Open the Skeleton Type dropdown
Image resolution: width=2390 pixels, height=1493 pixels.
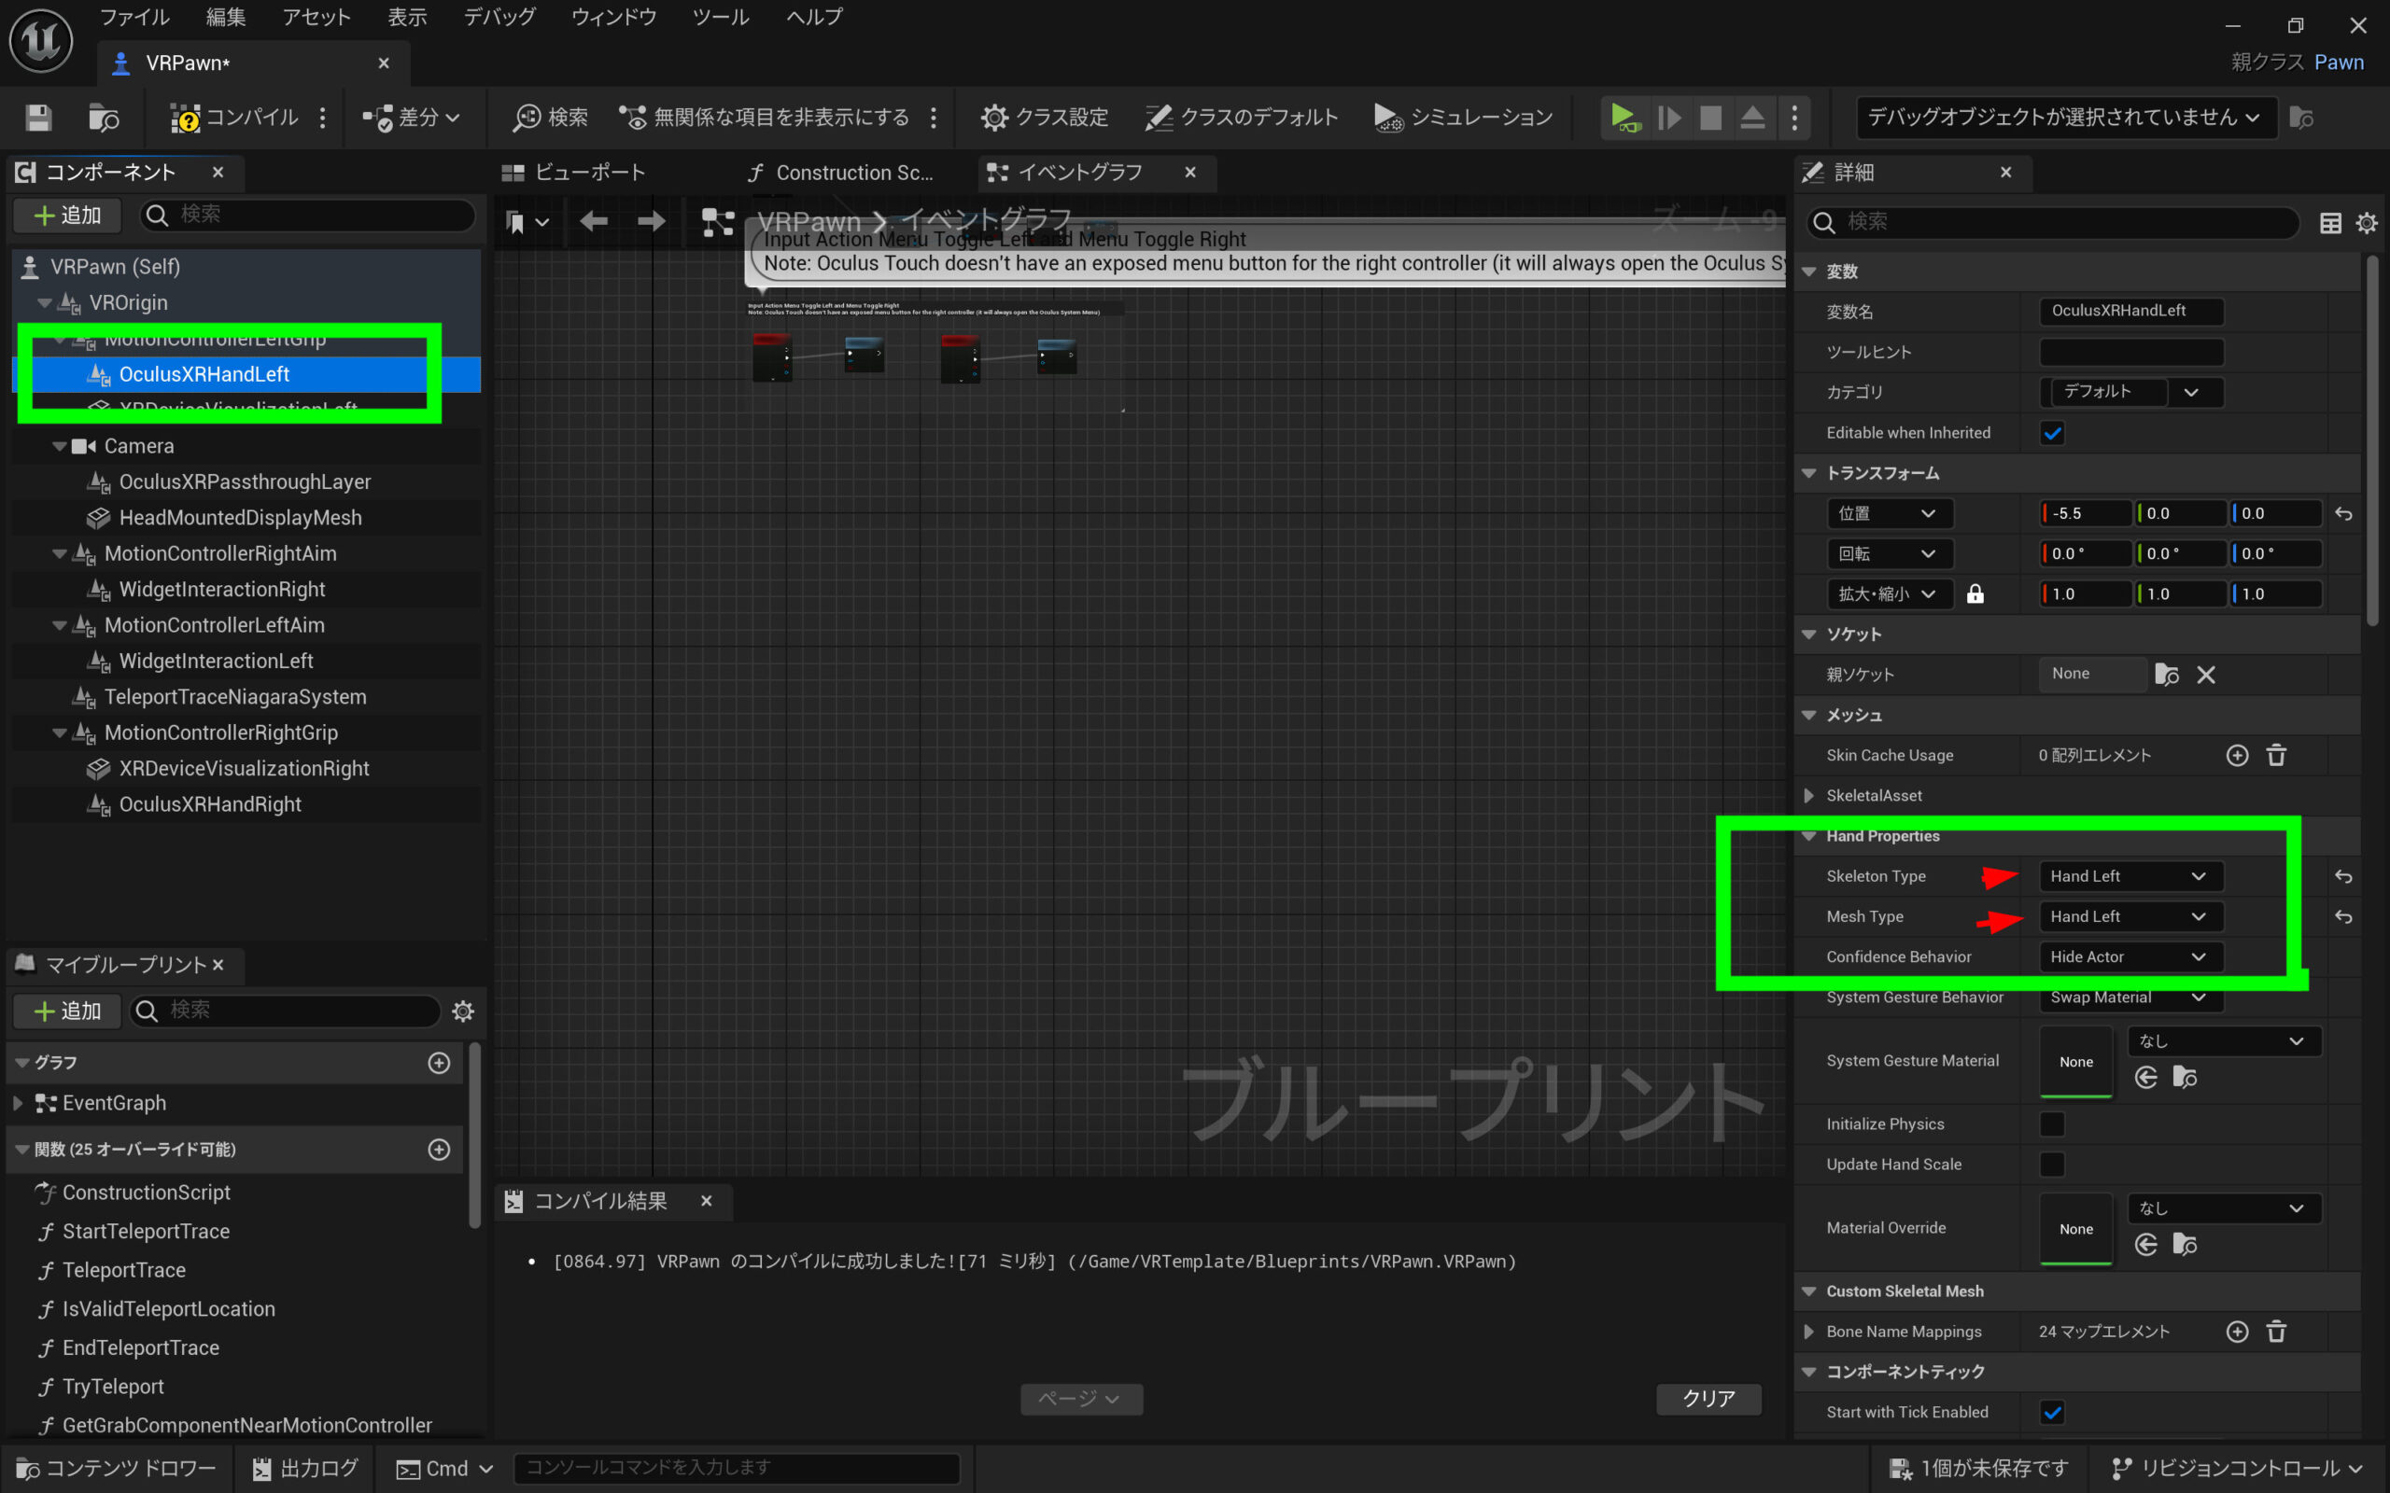pyautogui.click(x=2130, y=876)
